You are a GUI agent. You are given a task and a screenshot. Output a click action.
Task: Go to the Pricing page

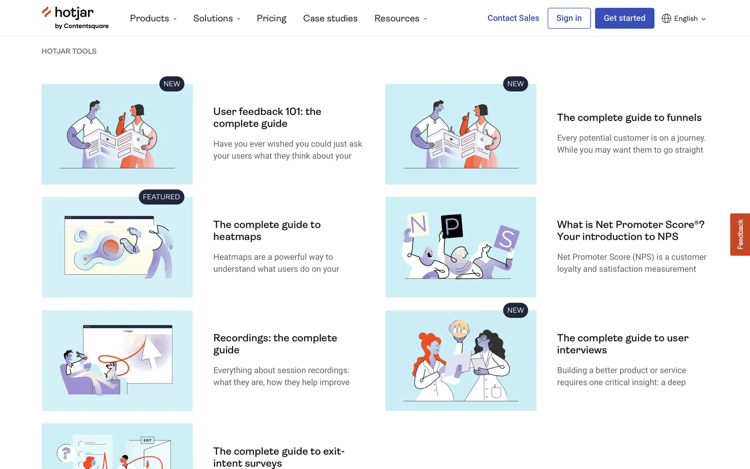click(271, 18)
